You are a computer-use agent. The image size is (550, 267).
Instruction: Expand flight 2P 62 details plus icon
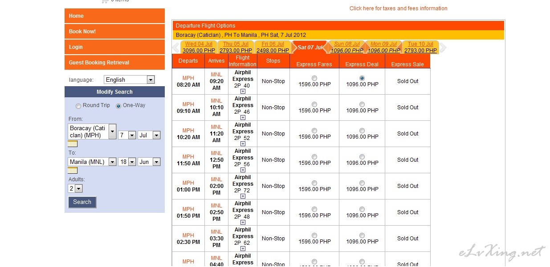[x=243, y=249]
